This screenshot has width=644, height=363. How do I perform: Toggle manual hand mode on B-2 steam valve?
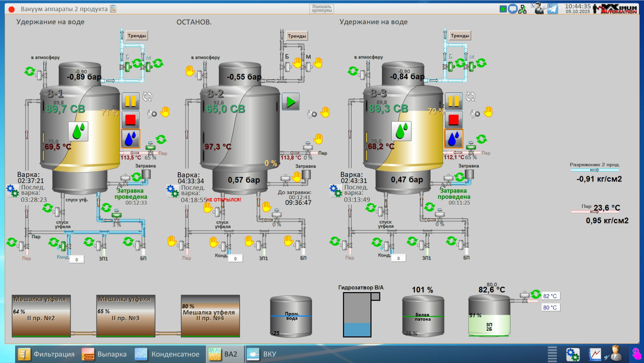pyautogui.click(x=318, y=139)
